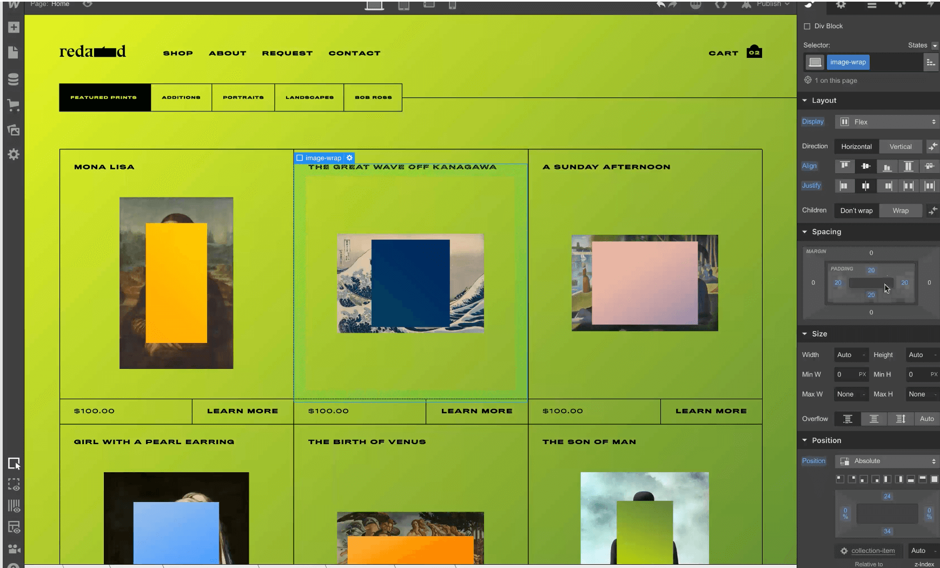Click Learn More under A Sunday Afternoon

coord(711,411)
